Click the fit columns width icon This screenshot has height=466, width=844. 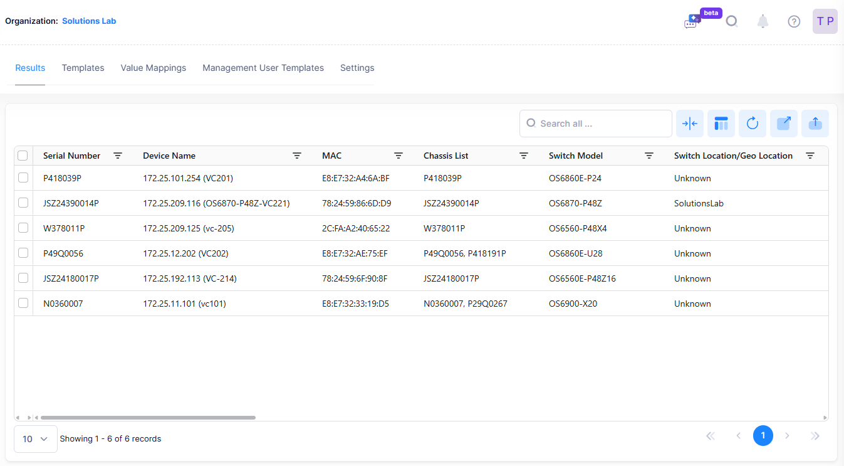click(690, 124)
